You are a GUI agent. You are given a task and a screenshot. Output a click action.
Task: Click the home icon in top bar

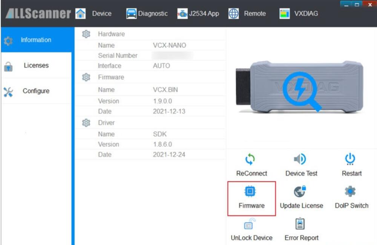[x=80, y=14]
